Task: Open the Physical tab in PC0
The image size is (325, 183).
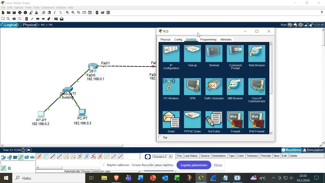Action: click(x=165, y=39)
